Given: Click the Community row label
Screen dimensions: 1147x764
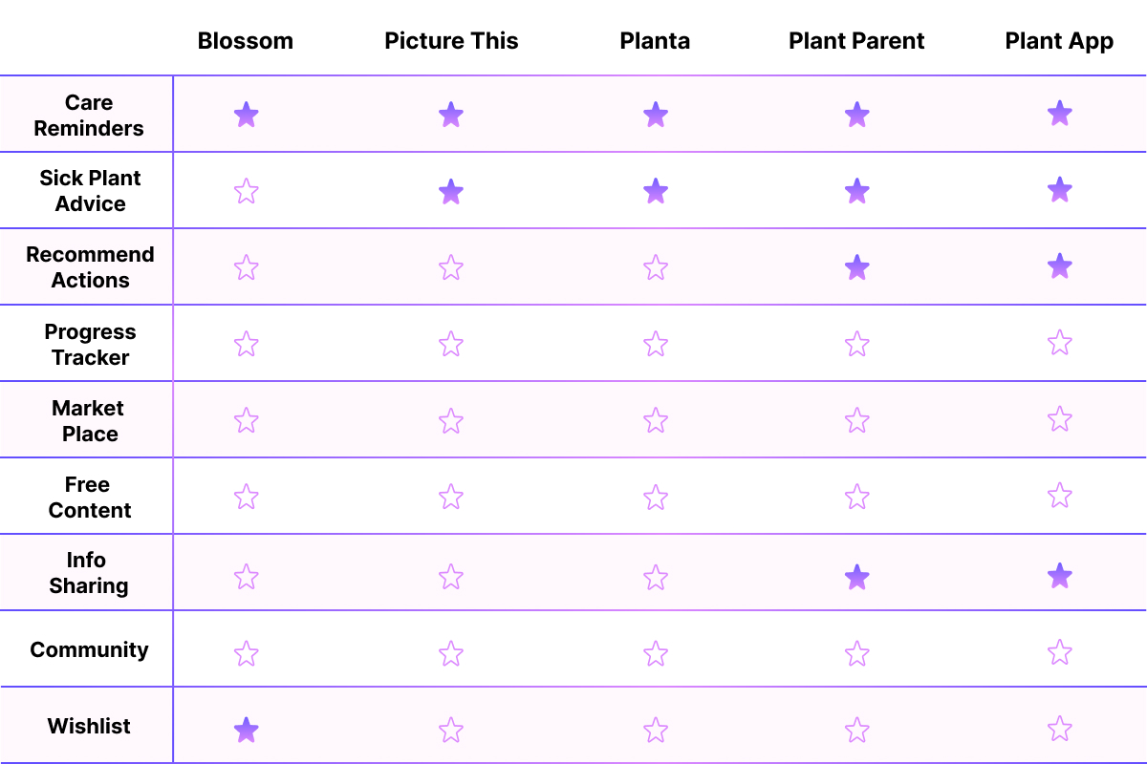Looking at the screenshot, I should (x=89, y=650).
